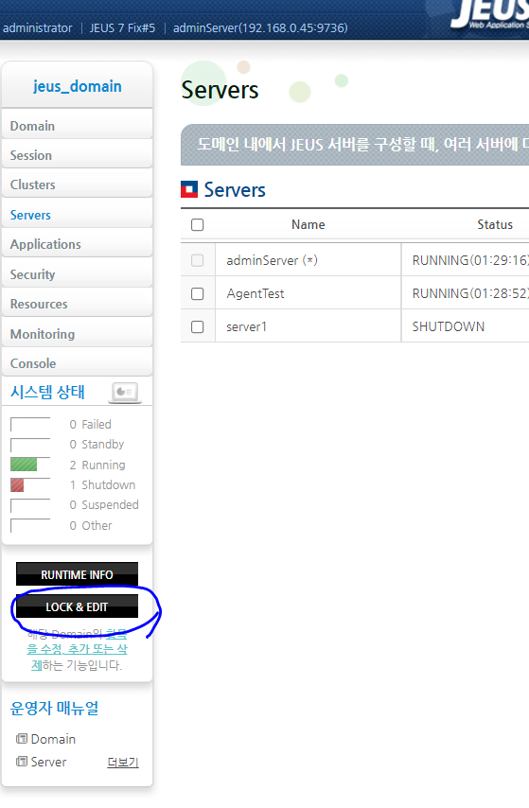529x808 pixels.
Task: Open the Server manual link
Action: (48, 762)
